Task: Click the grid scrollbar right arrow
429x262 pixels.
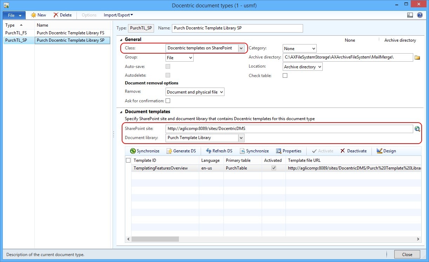Action: [x=418, y=239]
